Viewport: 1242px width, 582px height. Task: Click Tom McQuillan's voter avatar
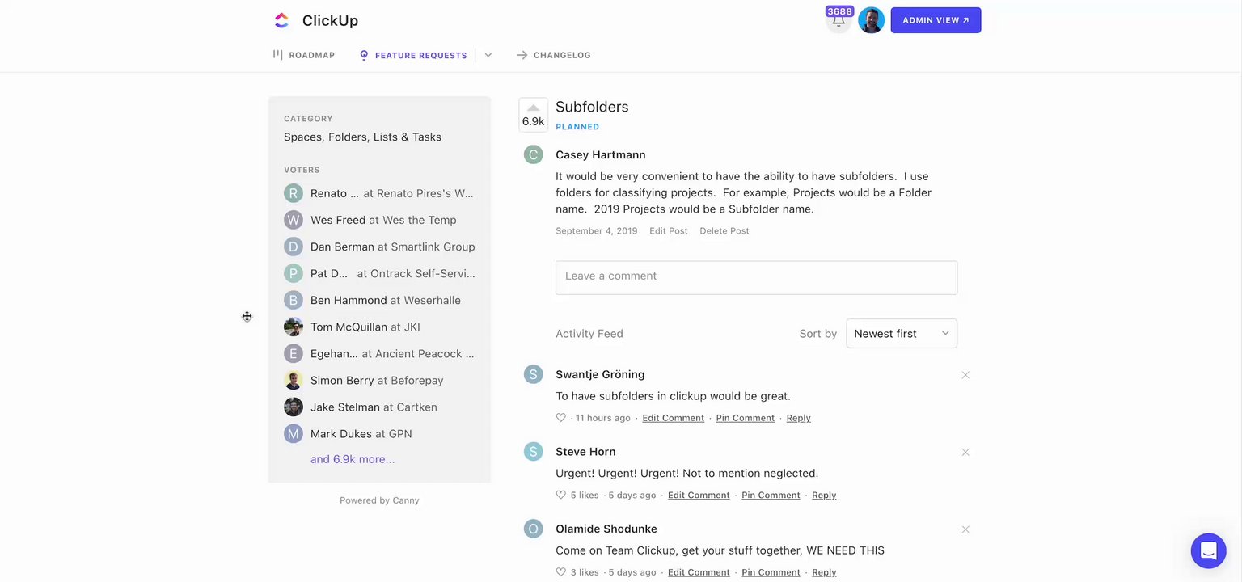(x=294, y=327)
